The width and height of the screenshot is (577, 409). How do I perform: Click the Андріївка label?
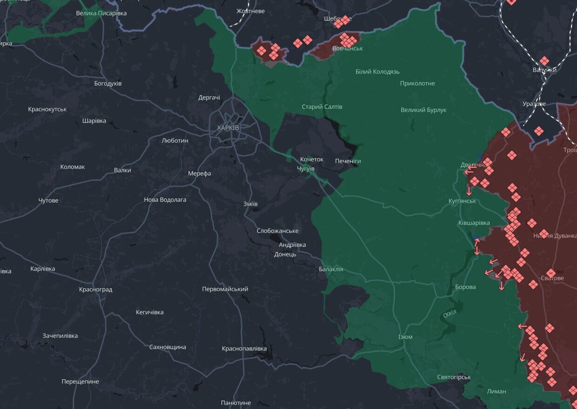[x=292, y=245]
